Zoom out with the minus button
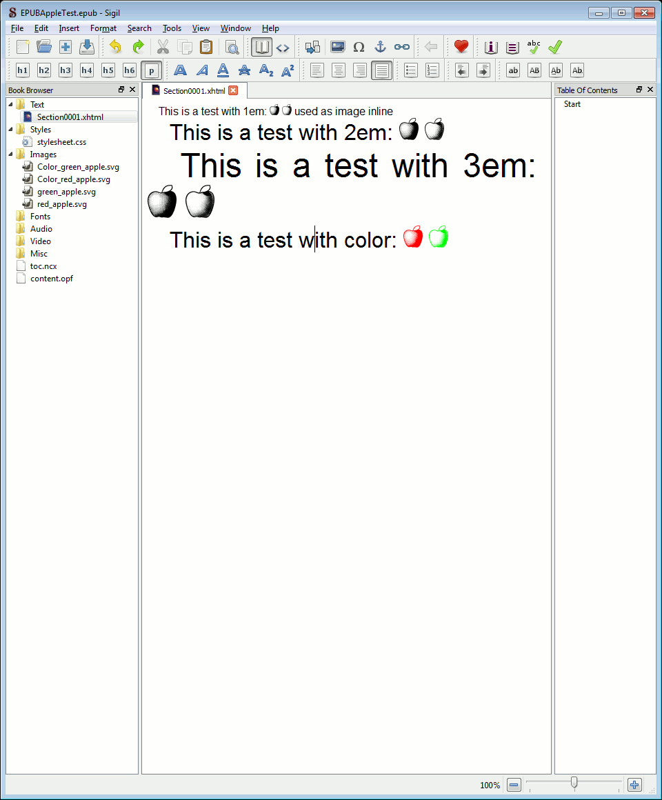The height and width of the screenshot is (800, 662). point(514,785)
